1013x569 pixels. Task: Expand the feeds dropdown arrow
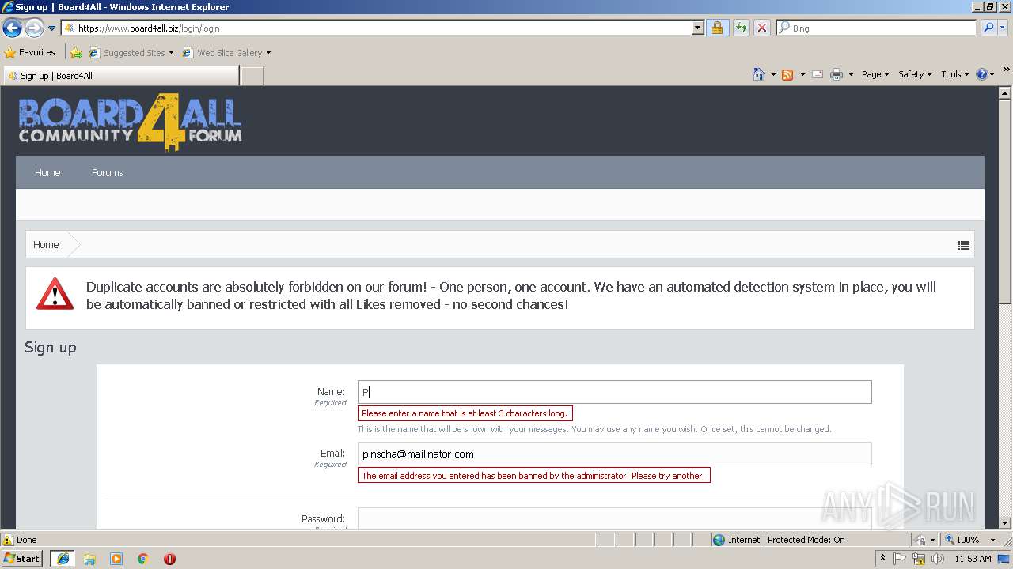802,74
